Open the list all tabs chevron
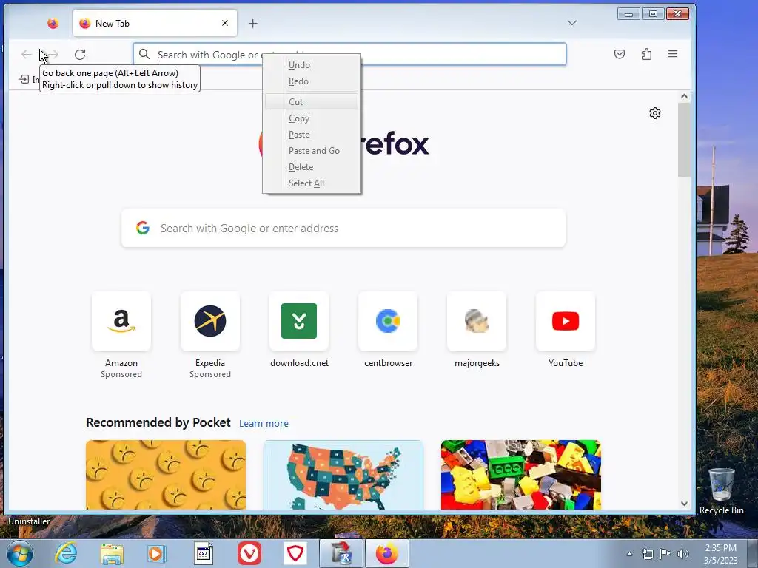Screen dimensions: 758x568 pyautogui.click(x=572, y=23)
